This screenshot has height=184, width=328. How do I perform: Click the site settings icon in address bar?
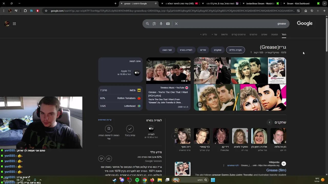point(298,11)
